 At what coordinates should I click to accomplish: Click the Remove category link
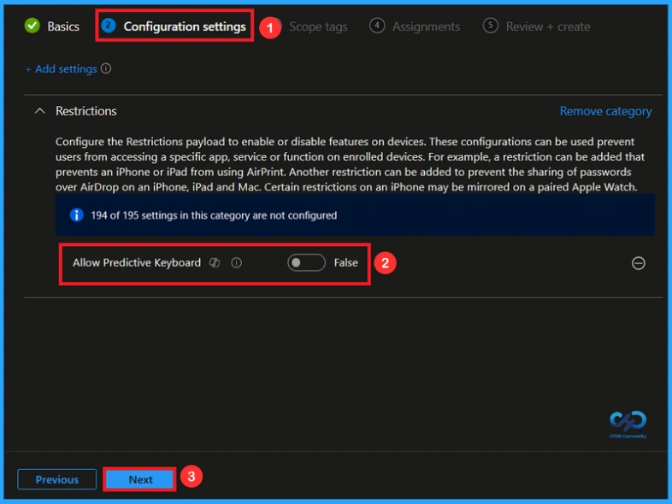coord(605,111)
